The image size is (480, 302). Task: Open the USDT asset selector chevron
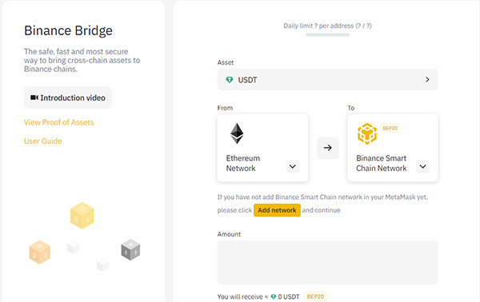(x=427, y=79)
